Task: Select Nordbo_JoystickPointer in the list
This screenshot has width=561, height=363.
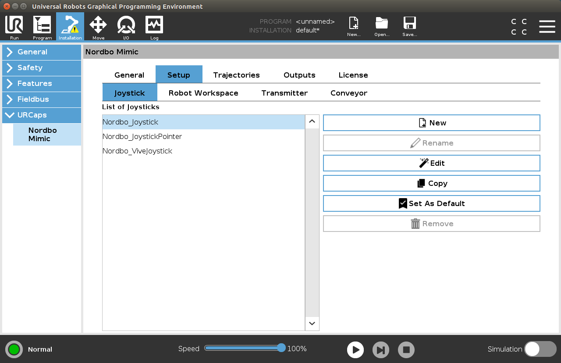Action: pyautogui.click(x=203, y=136)
